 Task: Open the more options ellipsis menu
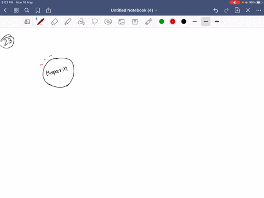tap(258, 10)
